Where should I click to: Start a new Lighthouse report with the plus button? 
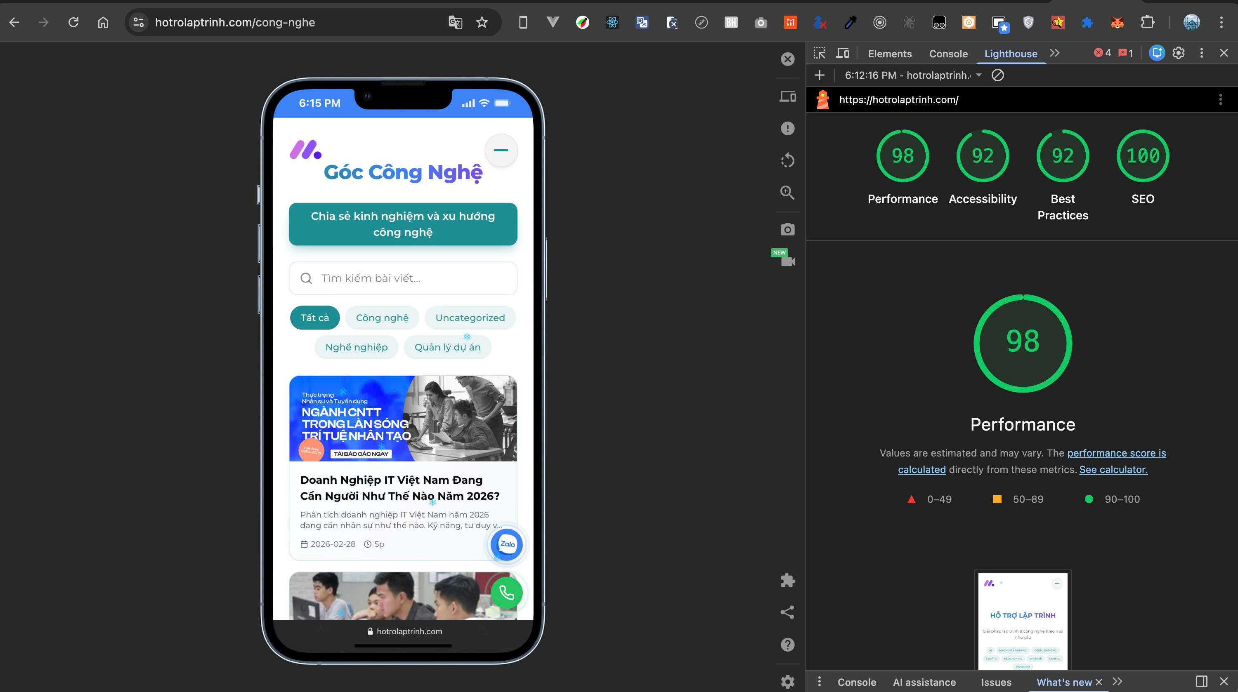click(820, 75)
